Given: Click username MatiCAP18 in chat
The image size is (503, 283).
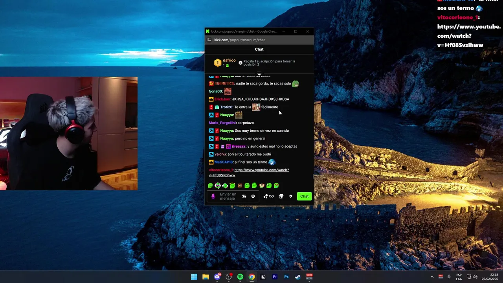Looking at the screenshot, I should point(224,162).
